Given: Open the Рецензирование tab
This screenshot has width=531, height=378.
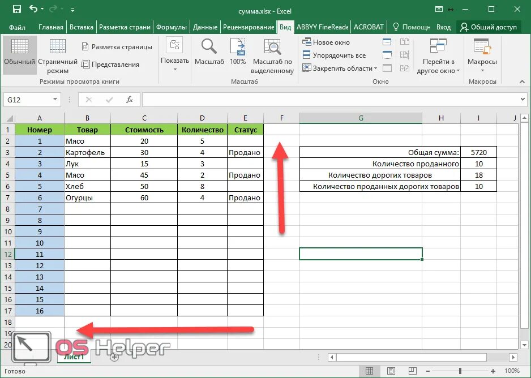Looking at the screenshot, I should (249, 27).
